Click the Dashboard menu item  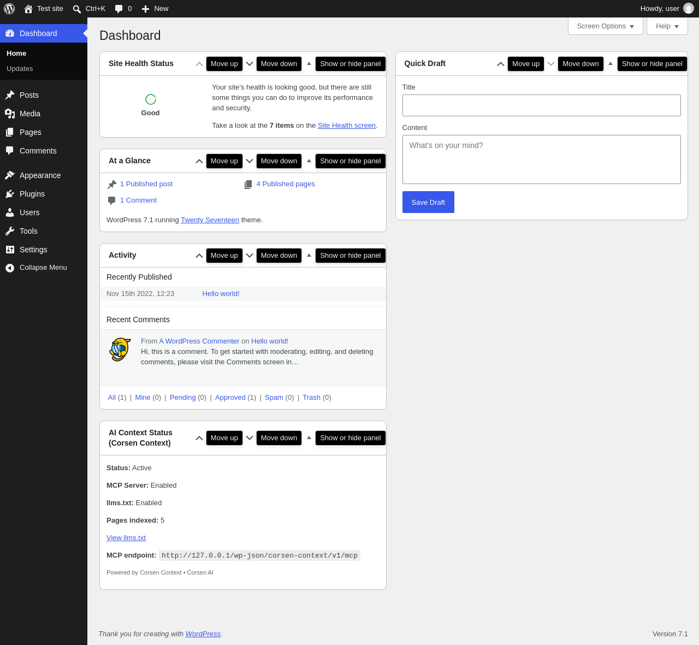click(44, 33)
